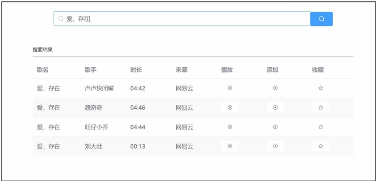The width and height of the screenshot is (377, 182).
Task: Add 卢卢快闭嘴's song to the playlist
Action: coord(275,88)
